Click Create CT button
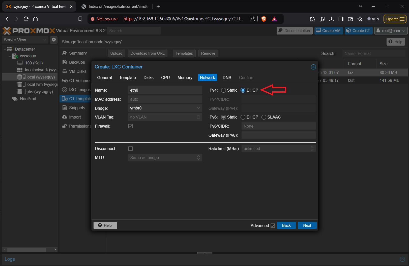 [359, 30]
